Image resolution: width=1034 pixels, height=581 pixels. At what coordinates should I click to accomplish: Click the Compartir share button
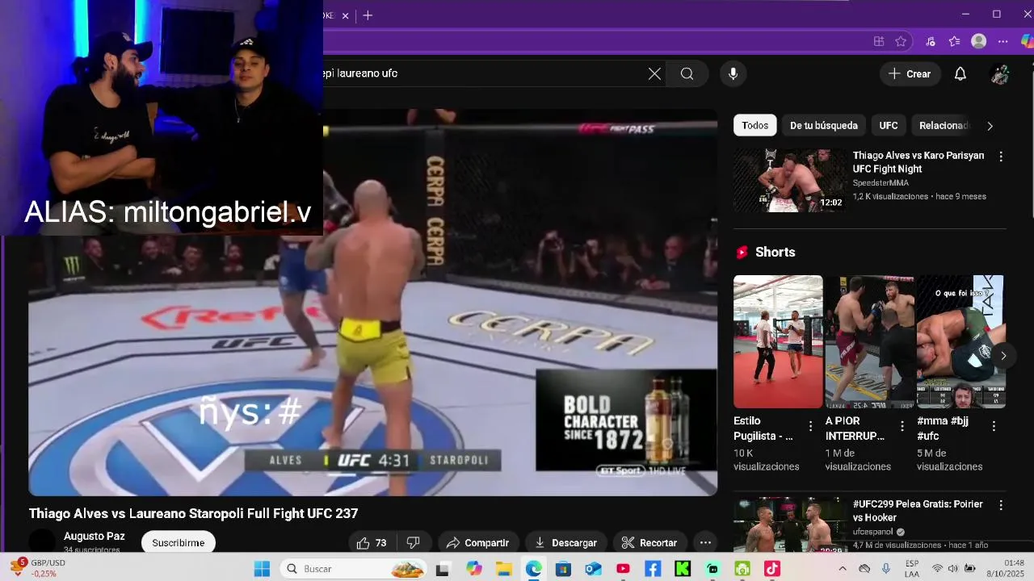click(x=477, y=543)
